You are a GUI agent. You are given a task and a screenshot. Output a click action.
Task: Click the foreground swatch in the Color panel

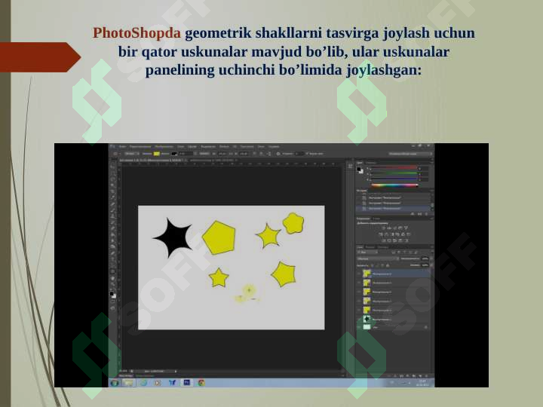pyautogui.click(x=360, y=170)
